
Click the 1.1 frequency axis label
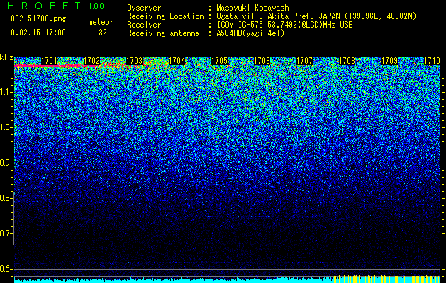pos(6,92)
